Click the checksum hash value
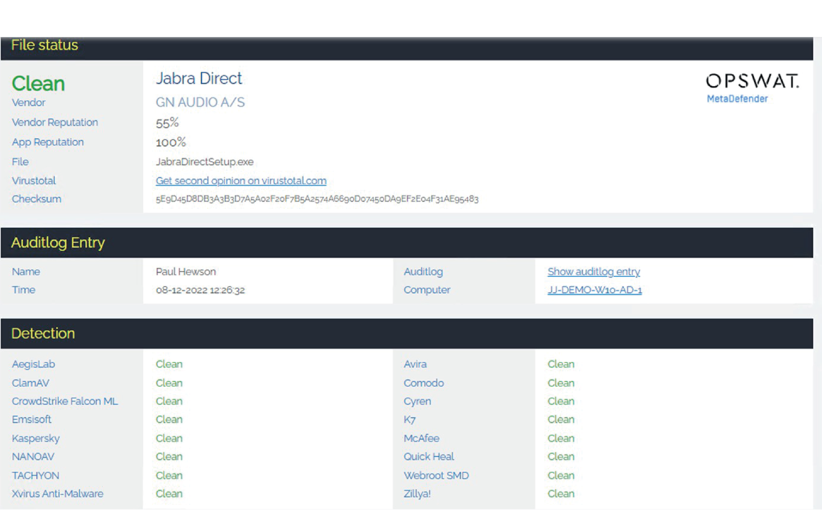Image resolution: width=822 pixels, height=510 pixels. coord(317,199)
